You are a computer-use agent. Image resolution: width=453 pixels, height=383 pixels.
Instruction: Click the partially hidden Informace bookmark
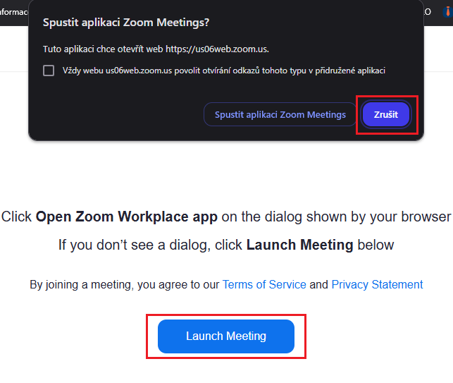[14, 11]
